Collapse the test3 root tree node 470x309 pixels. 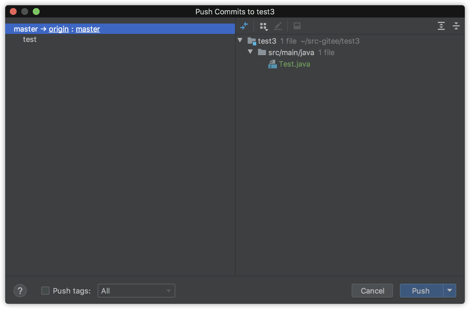(240, 40)
